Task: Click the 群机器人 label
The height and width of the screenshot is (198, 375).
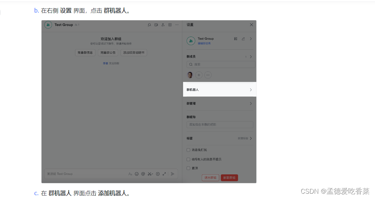Action: pos(192,90)
